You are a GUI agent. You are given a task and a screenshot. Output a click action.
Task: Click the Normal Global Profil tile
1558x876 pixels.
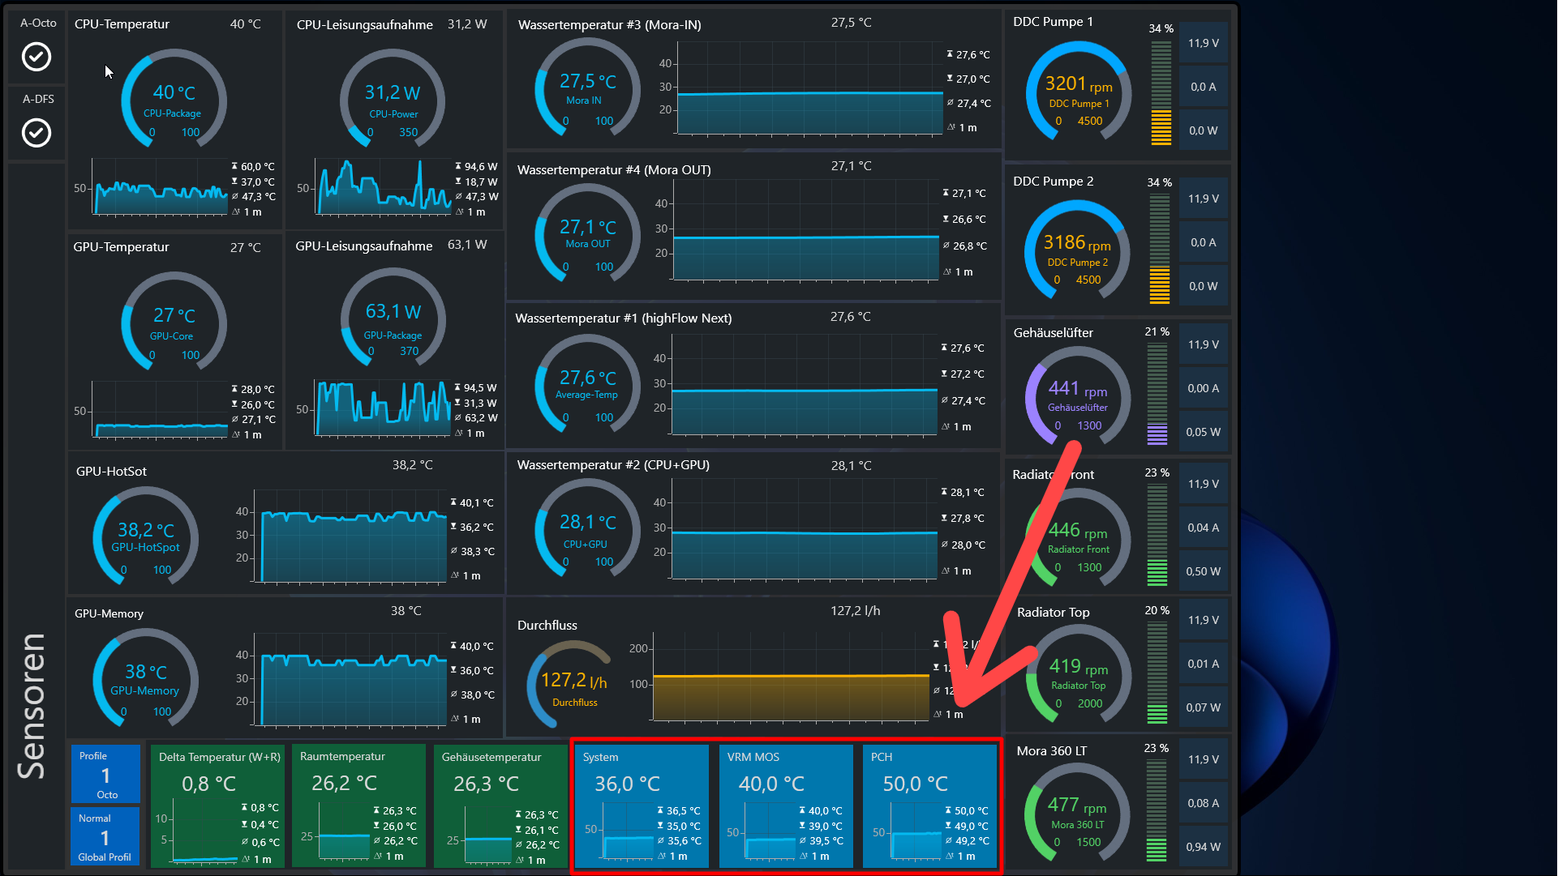(x=105, y=837)
